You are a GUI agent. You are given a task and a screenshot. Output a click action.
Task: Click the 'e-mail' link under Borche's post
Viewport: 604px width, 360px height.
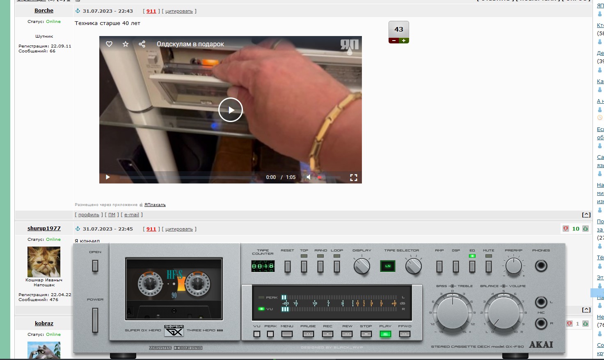(132, 215)
